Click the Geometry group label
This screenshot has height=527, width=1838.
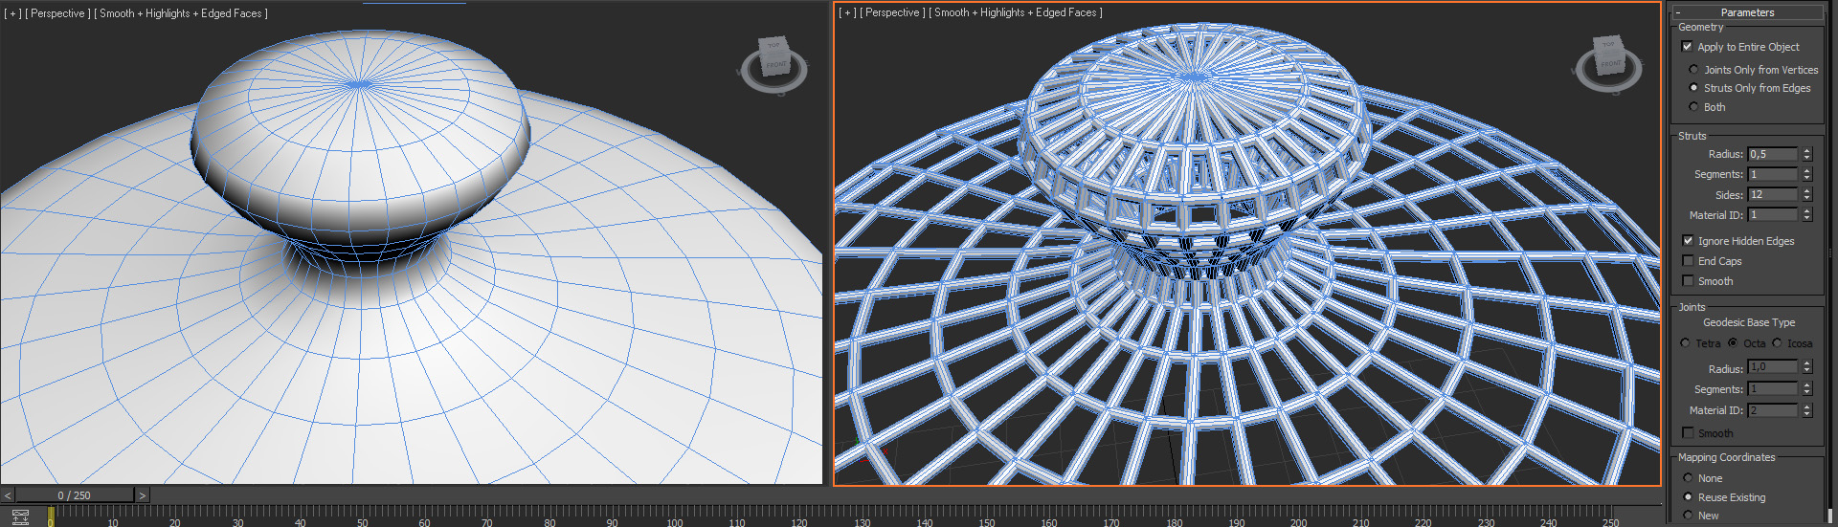click(x=1700, y=27)
